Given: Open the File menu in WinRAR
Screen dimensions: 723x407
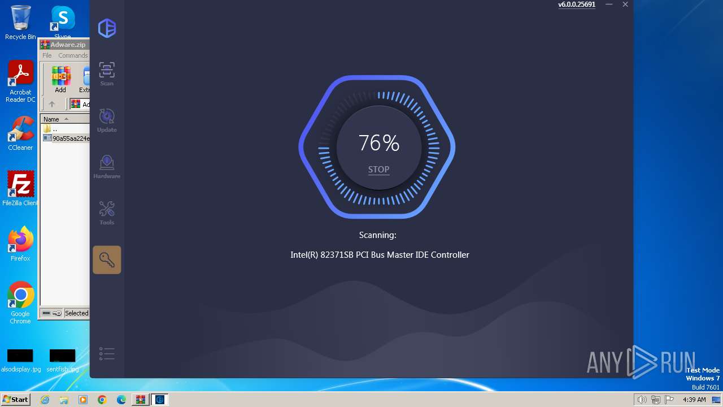Looking at the screenshot, I should (47, 55).
